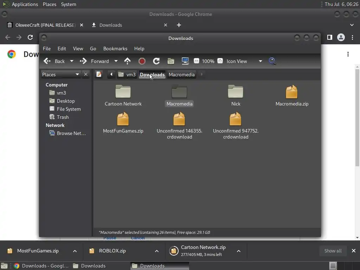360x270 pixels.
Task: Open the Back history dropdown arrow
Action: pyautogui.click(x=72, y=61)
